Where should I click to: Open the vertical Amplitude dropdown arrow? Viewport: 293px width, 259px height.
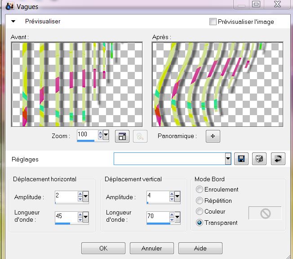click(x=177, y=196)
